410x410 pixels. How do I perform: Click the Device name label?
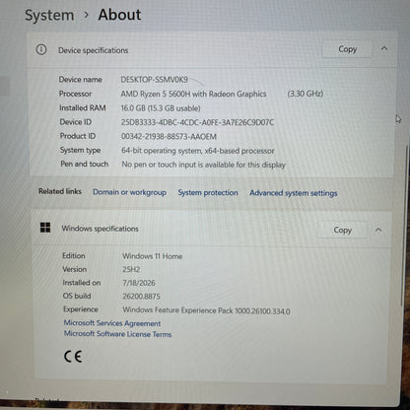click(81, 80)
